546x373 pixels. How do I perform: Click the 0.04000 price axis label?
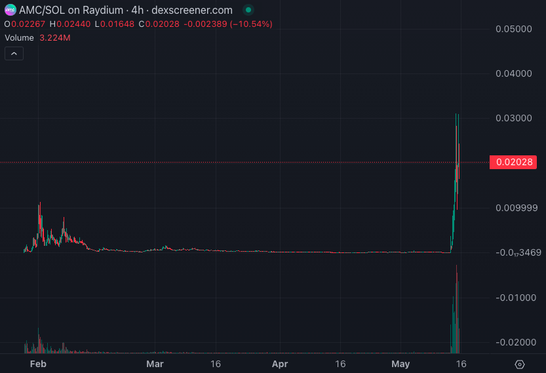(x=514, y=73)
